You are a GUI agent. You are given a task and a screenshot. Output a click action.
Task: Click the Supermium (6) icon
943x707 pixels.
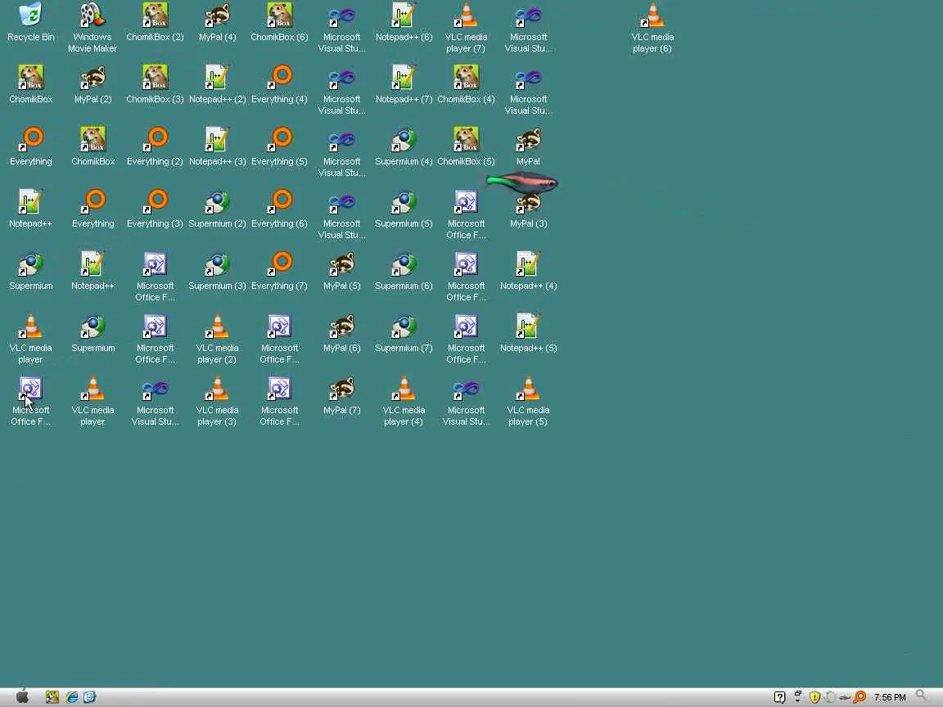[404, 271]
